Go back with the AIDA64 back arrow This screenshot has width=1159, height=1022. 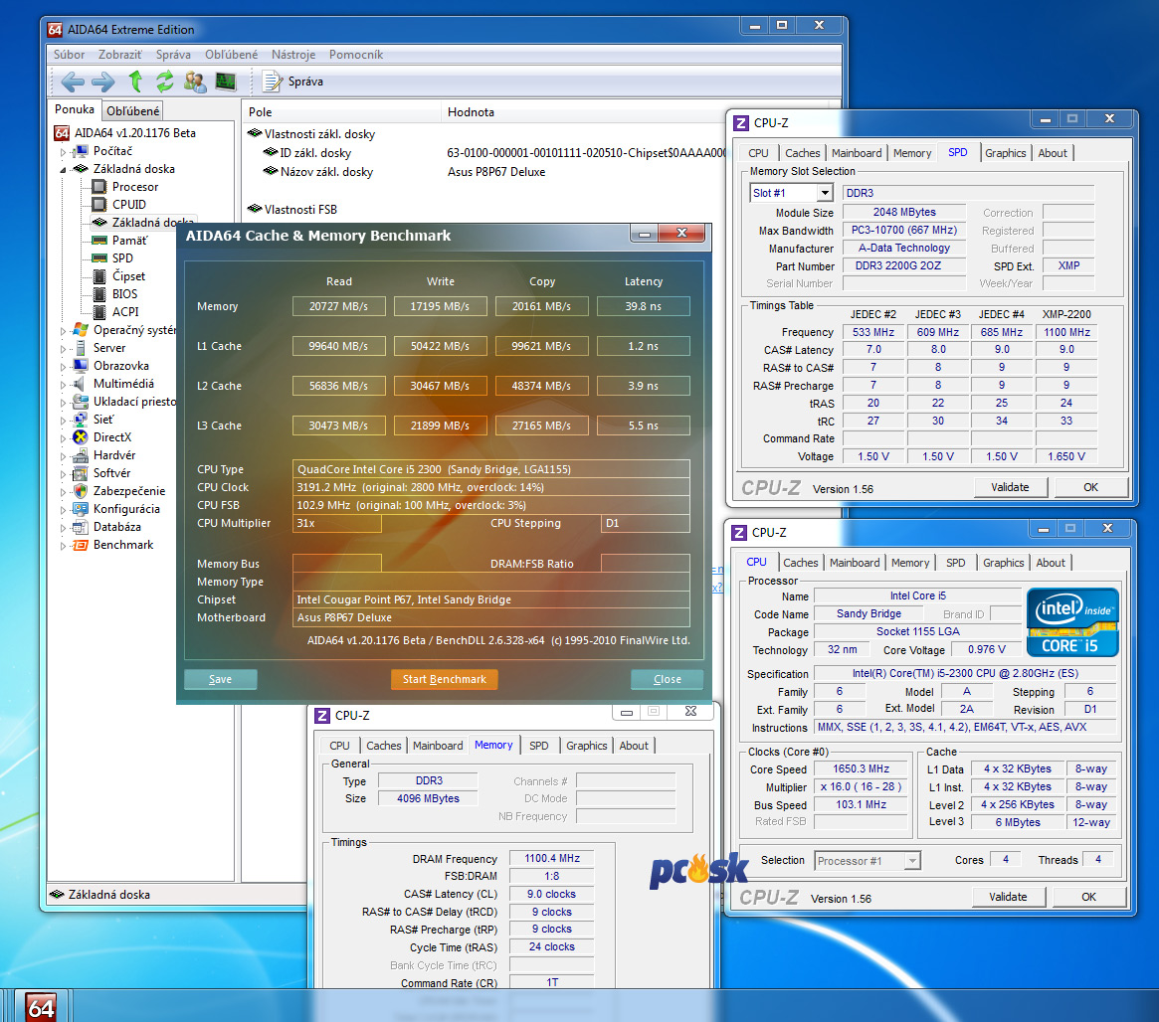point(73,82)
